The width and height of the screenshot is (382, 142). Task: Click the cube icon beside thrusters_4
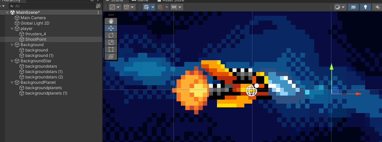coord(22,34)
